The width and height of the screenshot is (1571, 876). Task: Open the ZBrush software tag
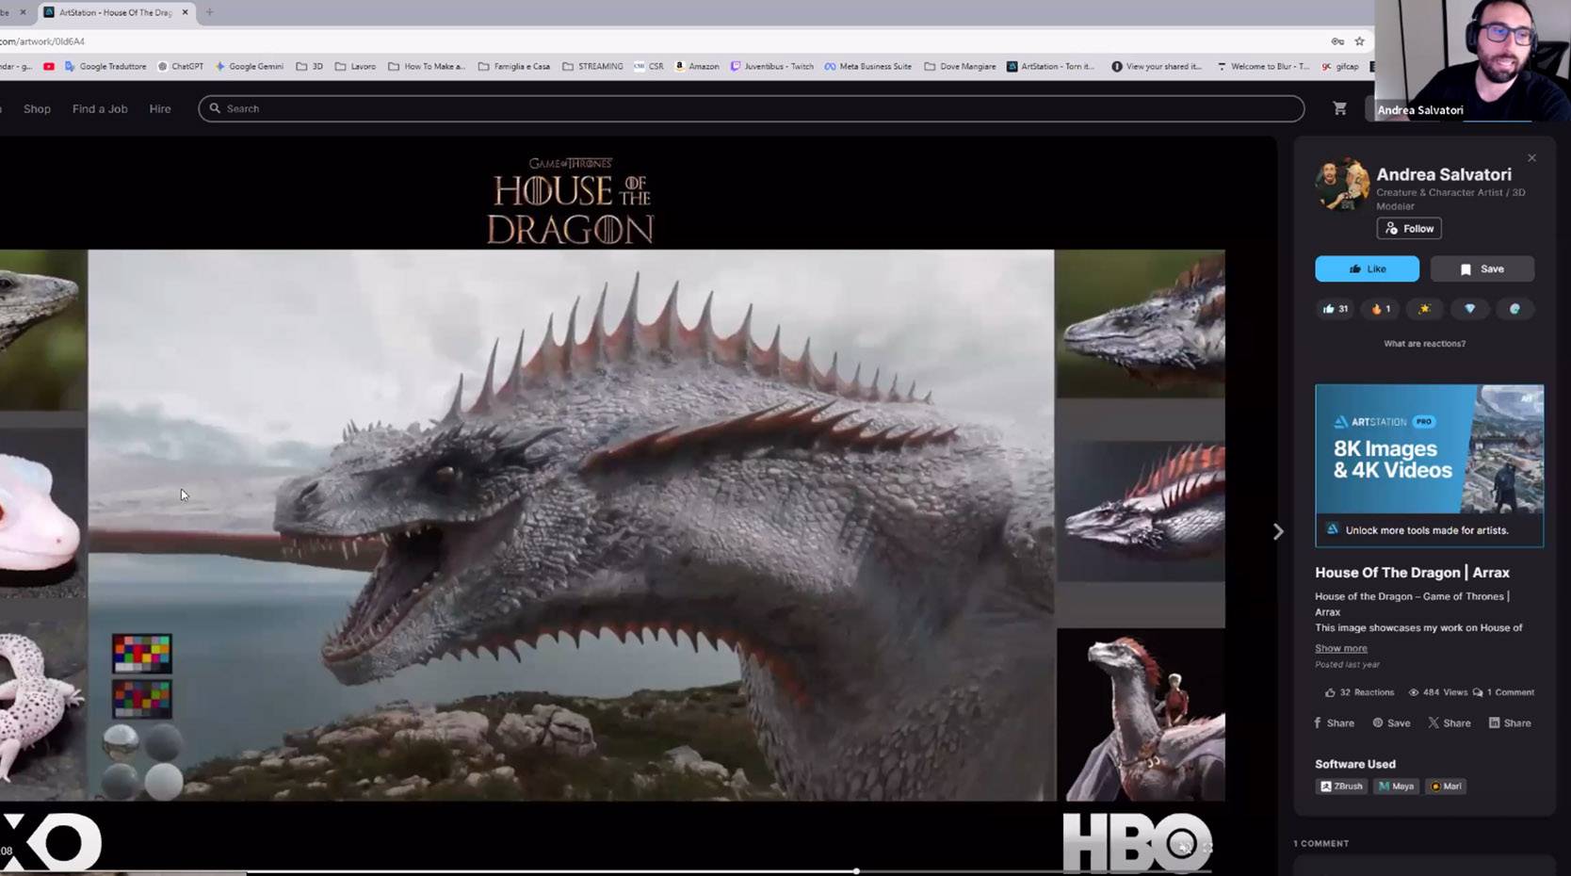[x=1341, y=787]
